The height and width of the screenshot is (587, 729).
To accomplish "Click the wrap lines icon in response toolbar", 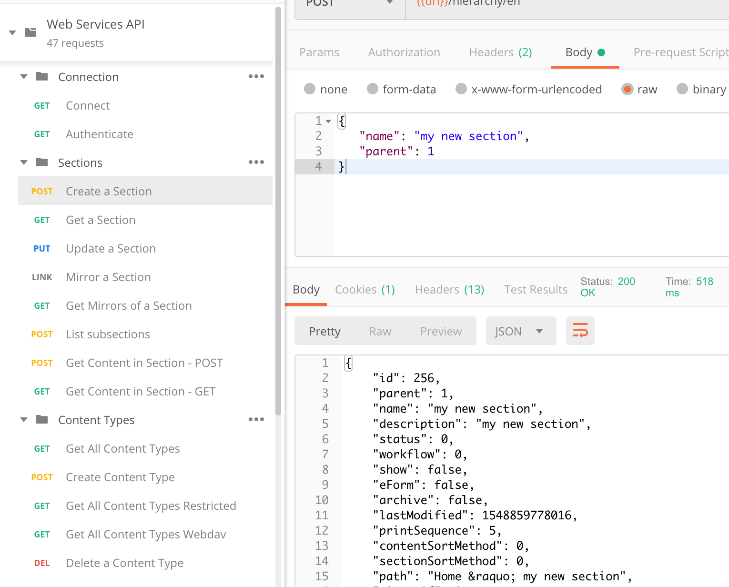I will point(580,331).
